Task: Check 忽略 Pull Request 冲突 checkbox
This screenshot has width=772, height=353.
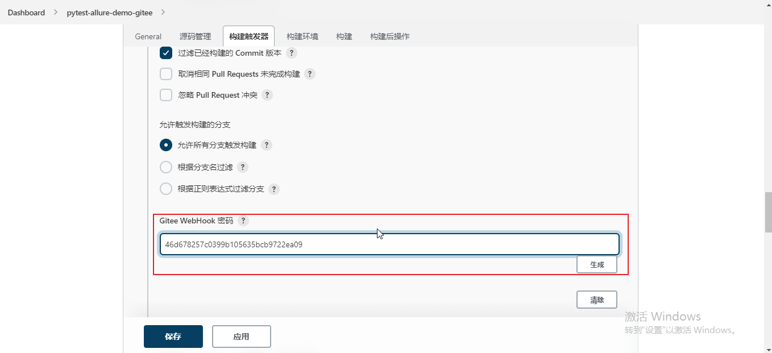Action: [166, 95]
